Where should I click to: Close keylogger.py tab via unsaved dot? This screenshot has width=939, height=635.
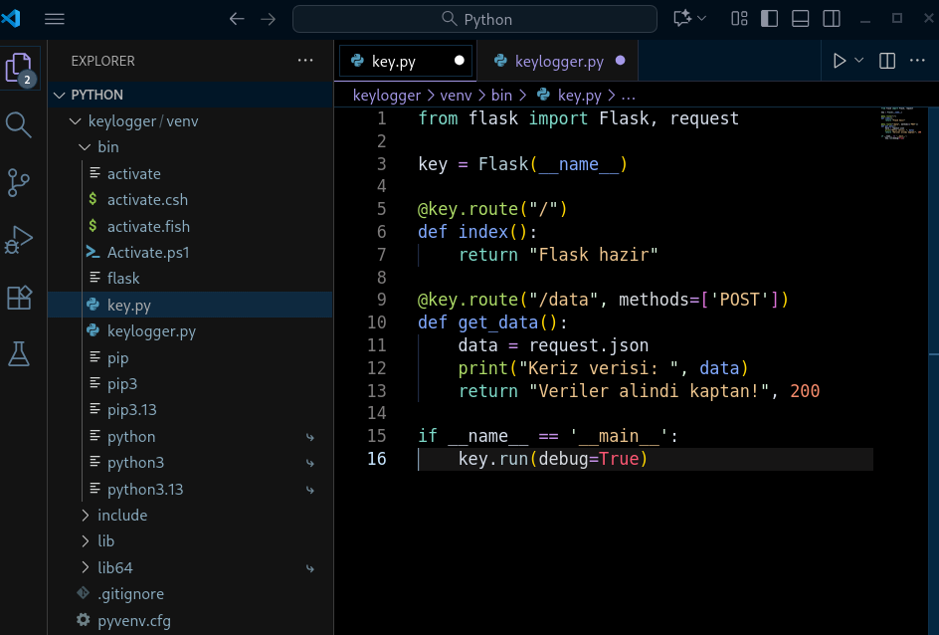(621, 61)
